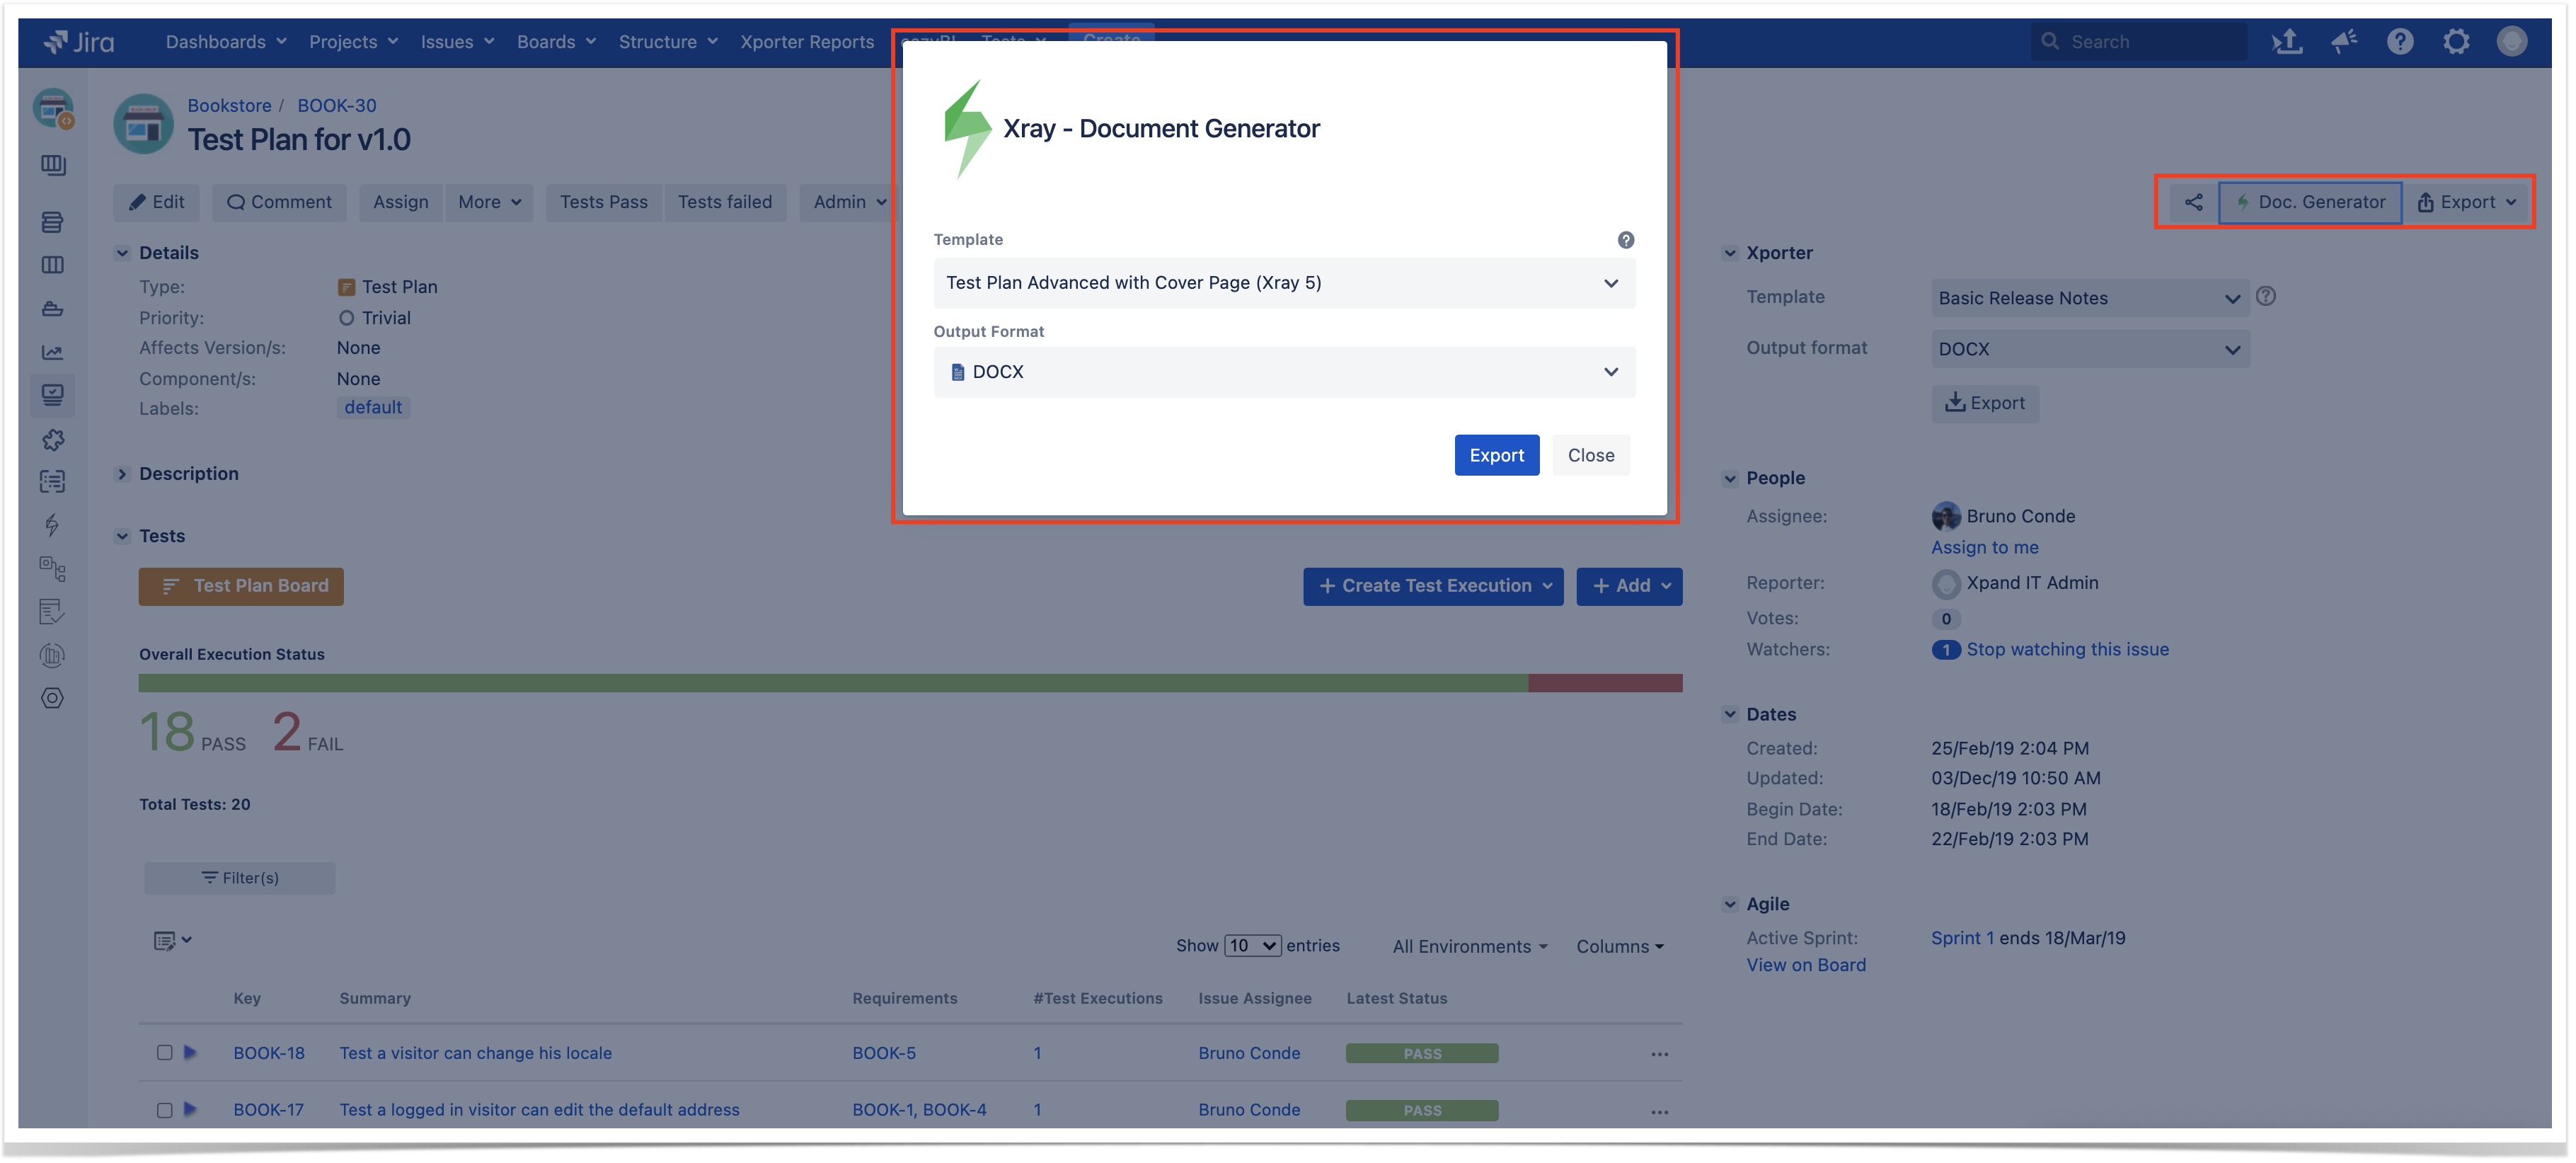Click the Assign to me link

coord(1984,547)
